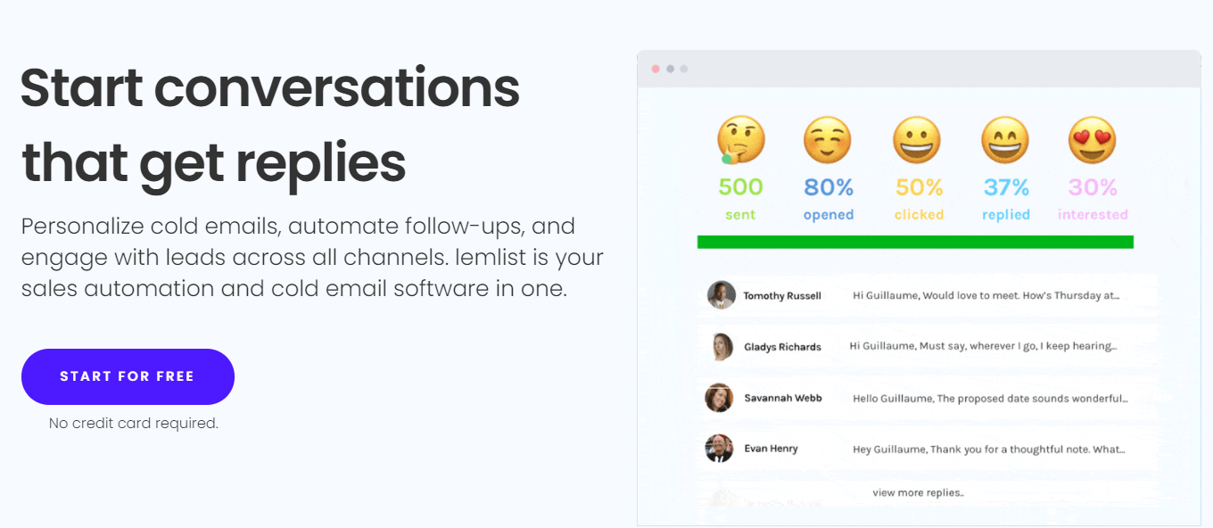
Task: Click the START FOR FREE button
Action: 128,376
